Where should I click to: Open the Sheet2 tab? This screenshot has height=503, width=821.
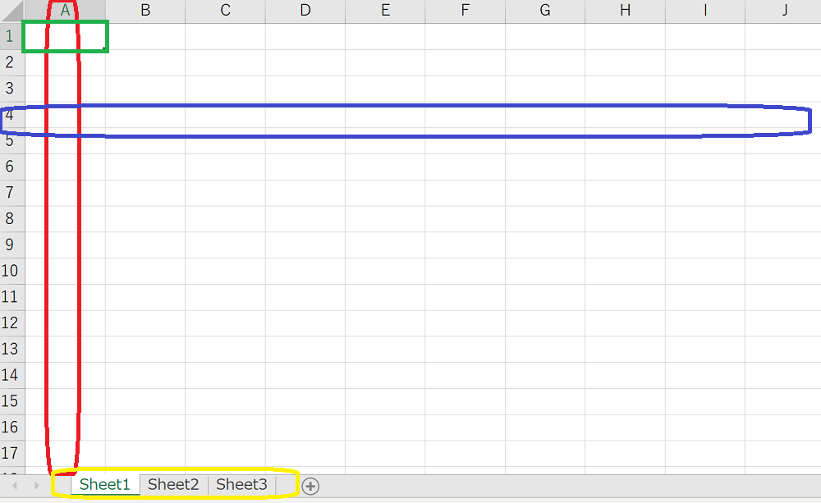tap(173, 485)
